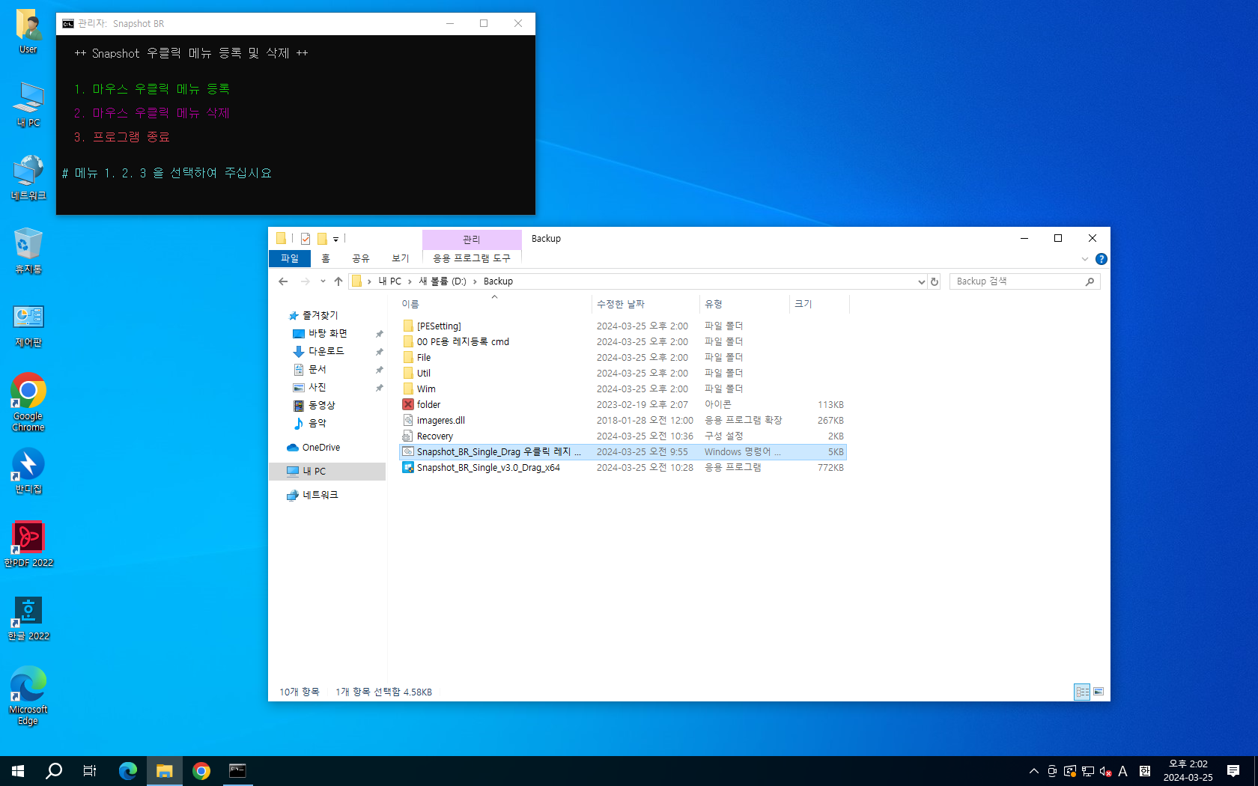Select the imageres.dll file

click(440, 420)
